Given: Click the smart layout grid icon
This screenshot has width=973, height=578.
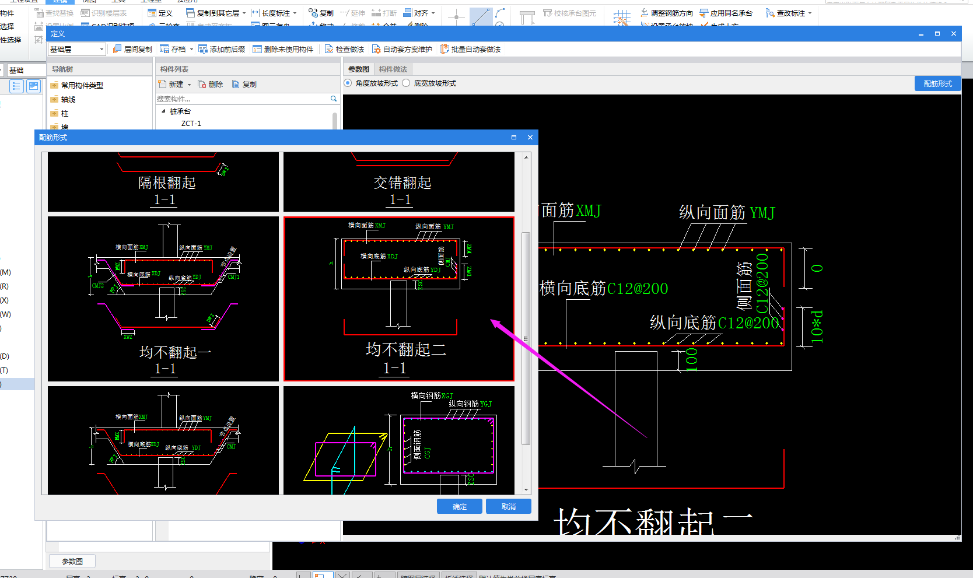Looking at the screenshot, I should 622,17.
